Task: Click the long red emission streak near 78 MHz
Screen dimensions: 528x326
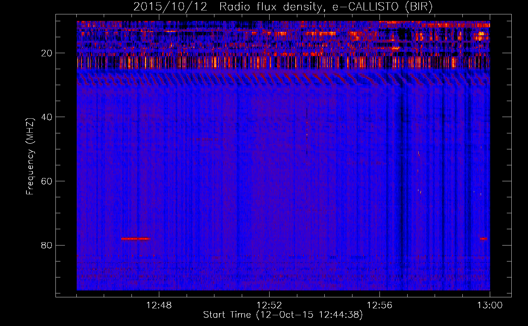Action: [136, 239]
